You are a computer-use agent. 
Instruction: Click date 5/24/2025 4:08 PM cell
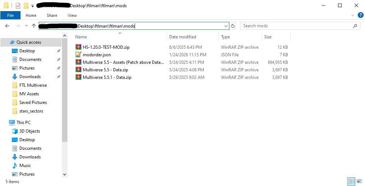point(186,70)
